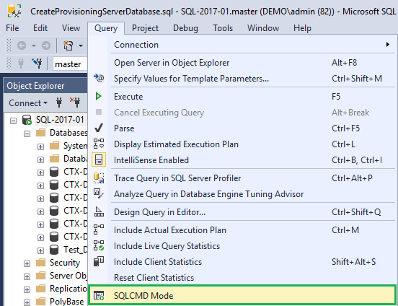Expand the Connection submenu arrow
Viewport: 398px width, 306px height.
(388, 45)
